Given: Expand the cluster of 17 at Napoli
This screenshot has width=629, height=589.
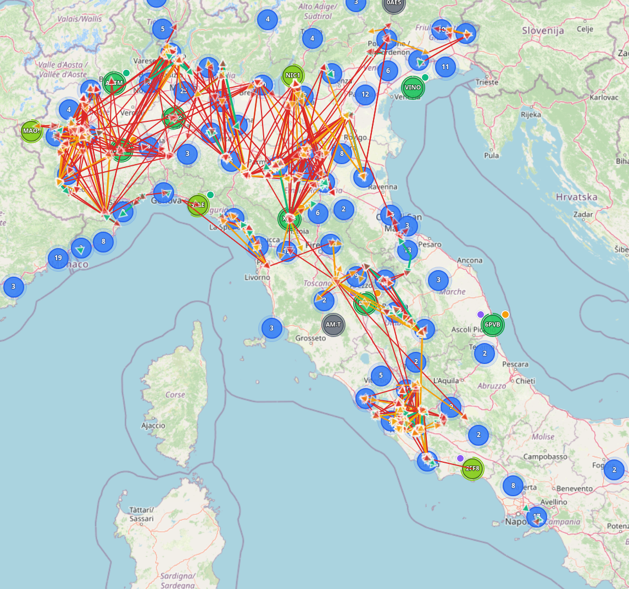Looking at the screenshot, I should 536,517.
